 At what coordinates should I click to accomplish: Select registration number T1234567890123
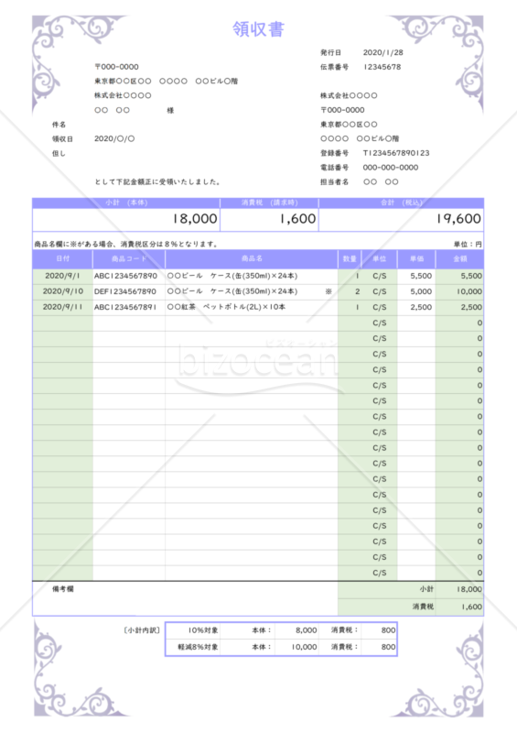point(396,153)
